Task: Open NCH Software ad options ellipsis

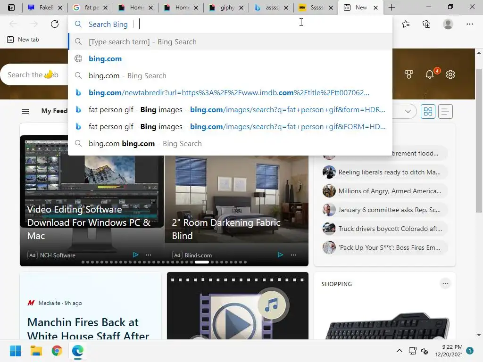Action: coord(149,255)
